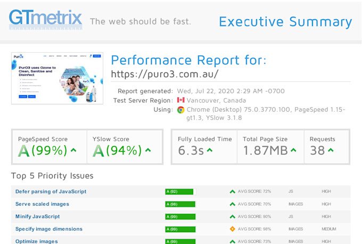Screen dimensions: 362x244
Task: Click the green arrow in Serve scaled images row
Action: coord(233,204)
